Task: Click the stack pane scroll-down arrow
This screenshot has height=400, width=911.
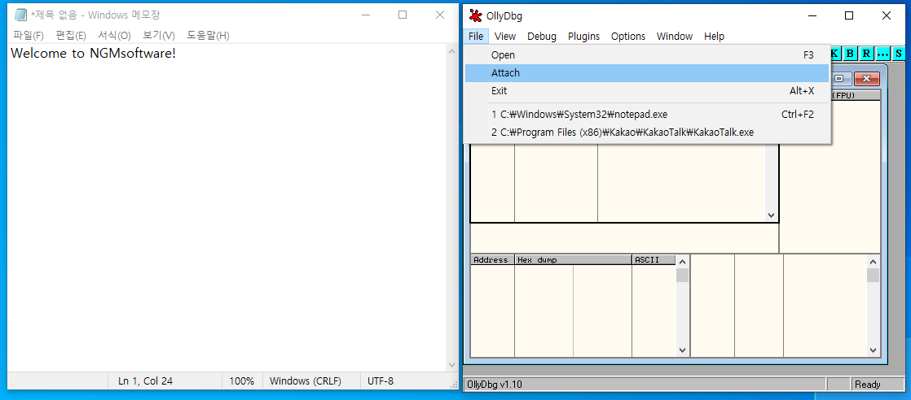Action: click(873, 350)
